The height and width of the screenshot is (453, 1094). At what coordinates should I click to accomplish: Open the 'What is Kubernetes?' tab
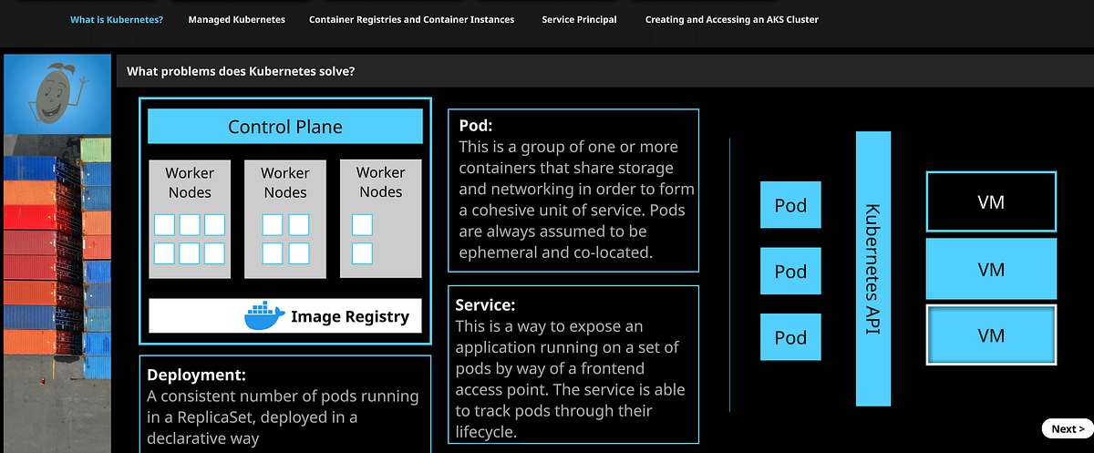(x=117, y=19)
